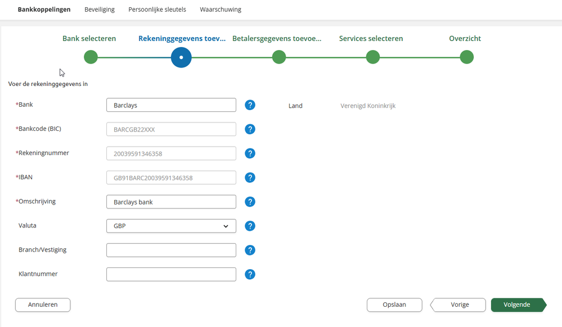Switch to the Beveiliging tab
This screenshot has width=562, height=327.
[x=100, y=10]
